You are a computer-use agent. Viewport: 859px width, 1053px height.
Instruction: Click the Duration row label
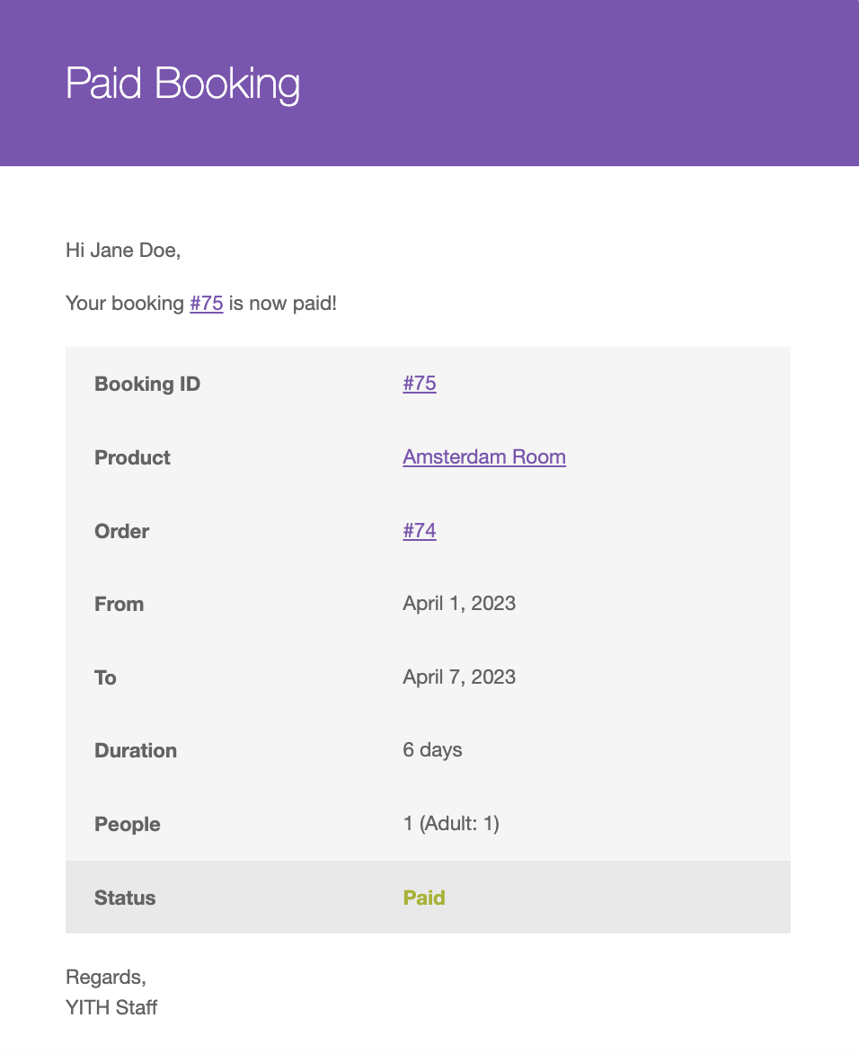(x=136, y=750)
